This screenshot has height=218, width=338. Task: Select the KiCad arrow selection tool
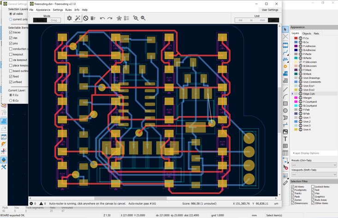285,29
